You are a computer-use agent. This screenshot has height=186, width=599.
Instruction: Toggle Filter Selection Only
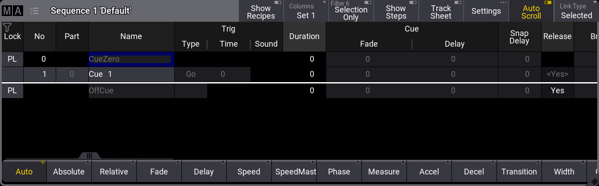350,12
